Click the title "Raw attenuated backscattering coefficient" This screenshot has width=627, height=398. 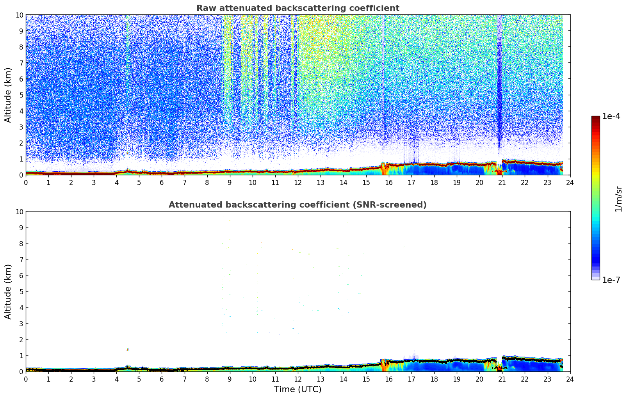pyautogui.click(x=297, y=8)
